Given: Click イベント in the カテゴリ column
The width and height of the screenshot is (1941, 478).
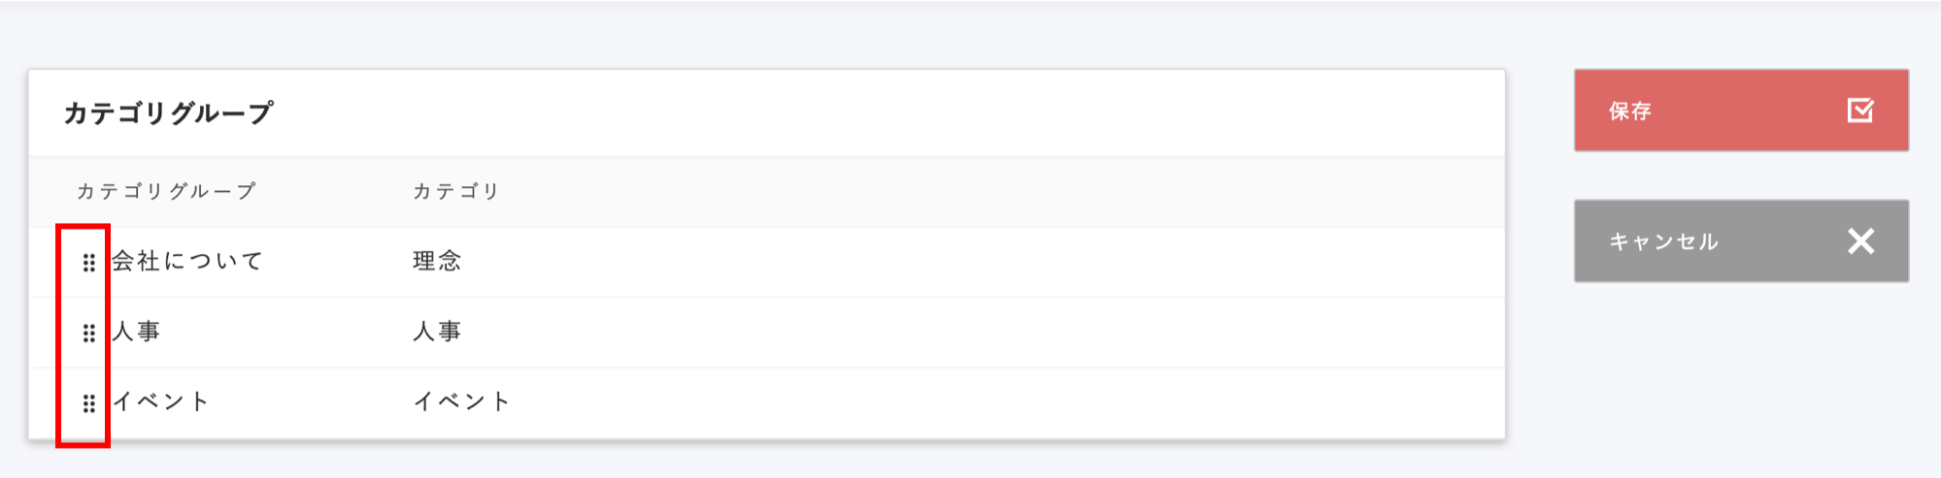Looking at the screenshot, I should point(462,401).
